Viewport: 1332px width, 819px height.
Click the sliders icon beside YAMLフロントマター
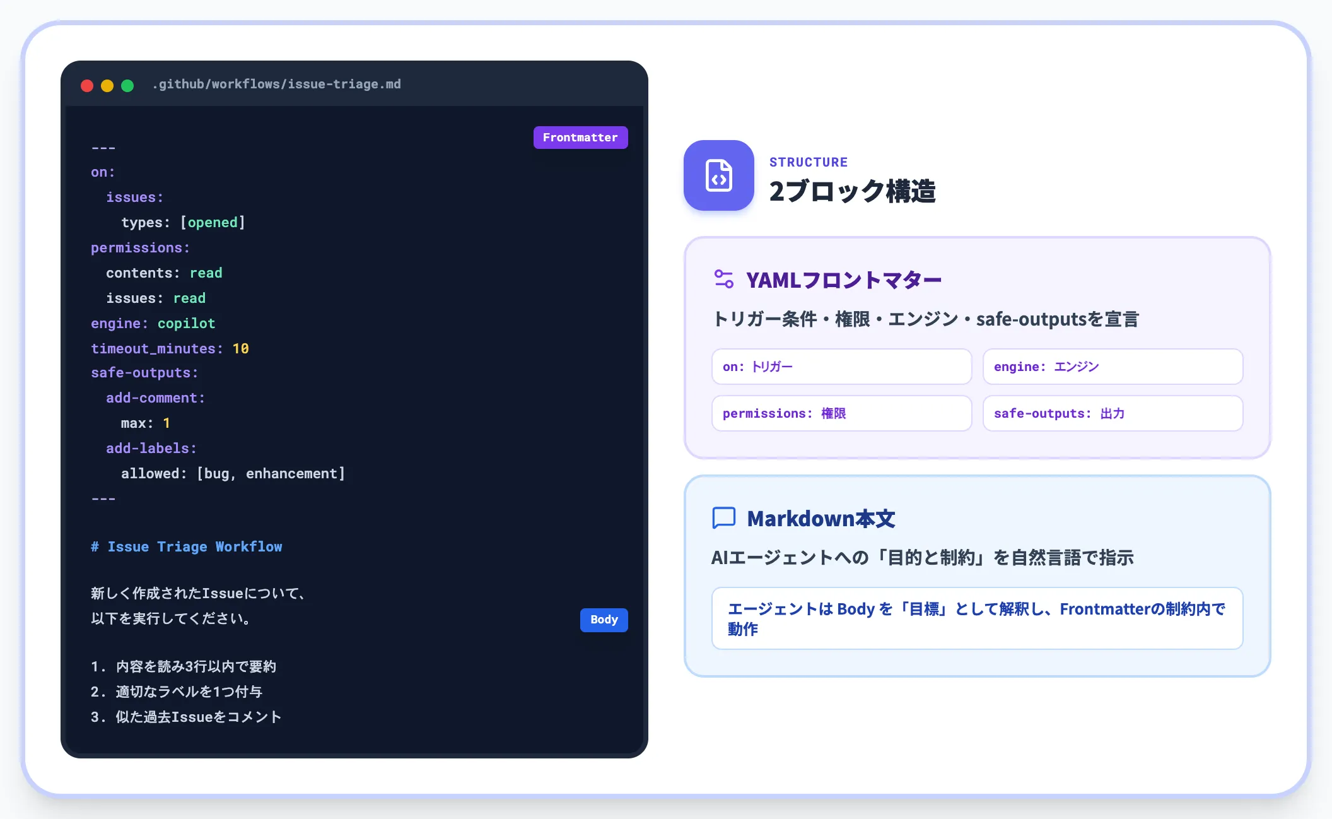(724, 279)
